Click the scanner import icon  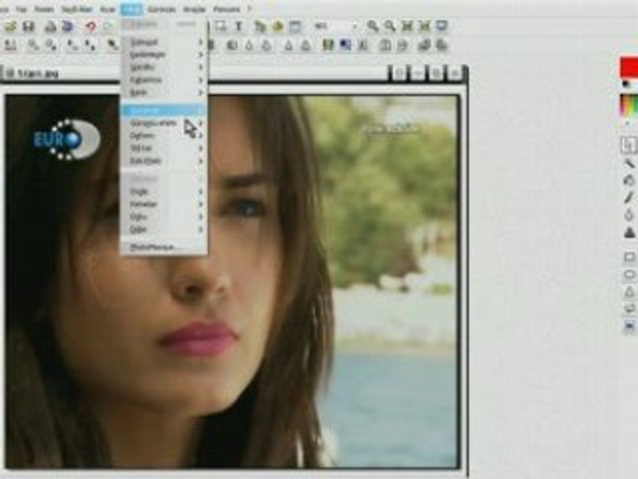(68, 27)
